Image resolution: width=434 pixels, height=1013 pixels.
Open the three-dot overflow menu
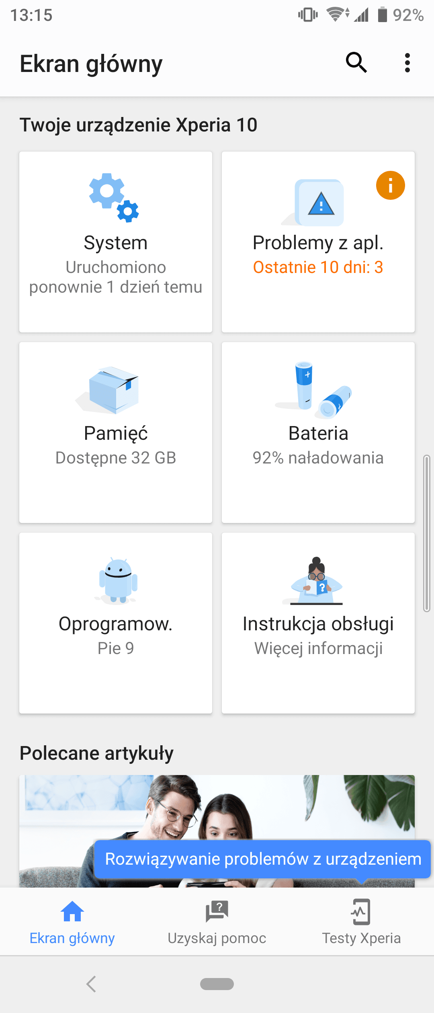[x=407, y=63]
